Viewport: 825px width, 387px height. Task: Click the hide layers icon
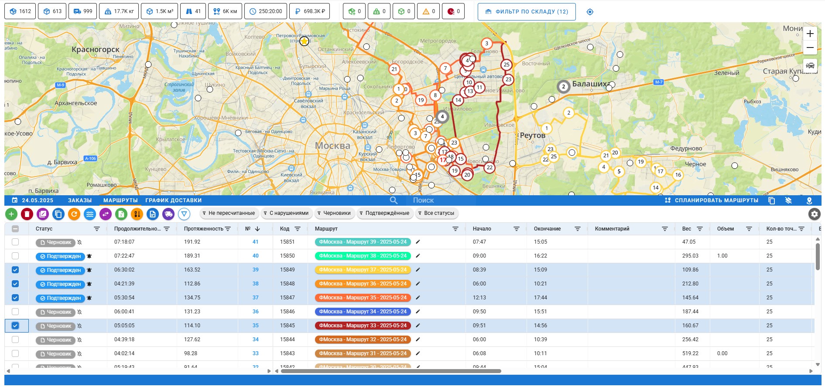point(788,200)
